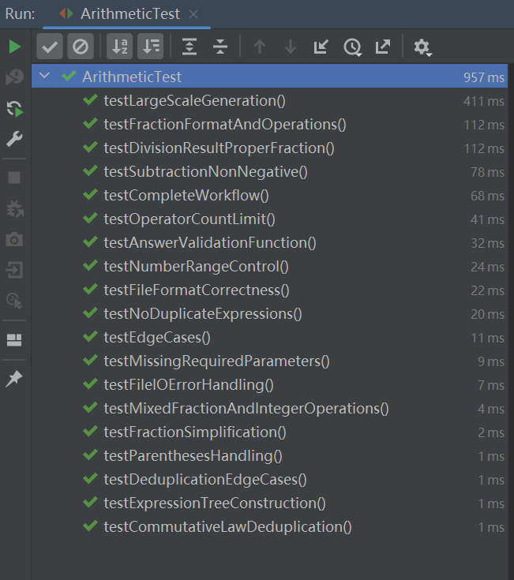Select testFileIOErrorHandling() result
The width and height of the screenshot is (514, 580).
269,385
